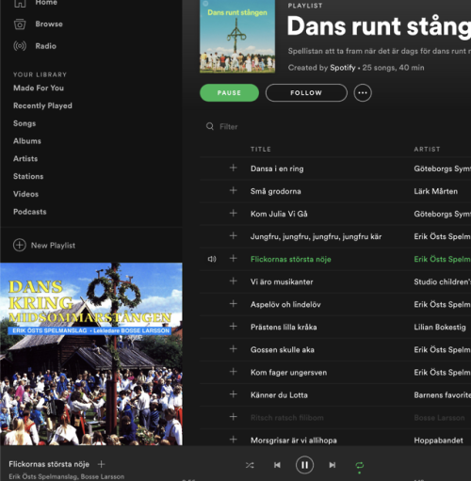The height and width of the screenshot is (481, 471).
Task: Select song title Vi äro musikanter
Action: click(x=282, y=281)
